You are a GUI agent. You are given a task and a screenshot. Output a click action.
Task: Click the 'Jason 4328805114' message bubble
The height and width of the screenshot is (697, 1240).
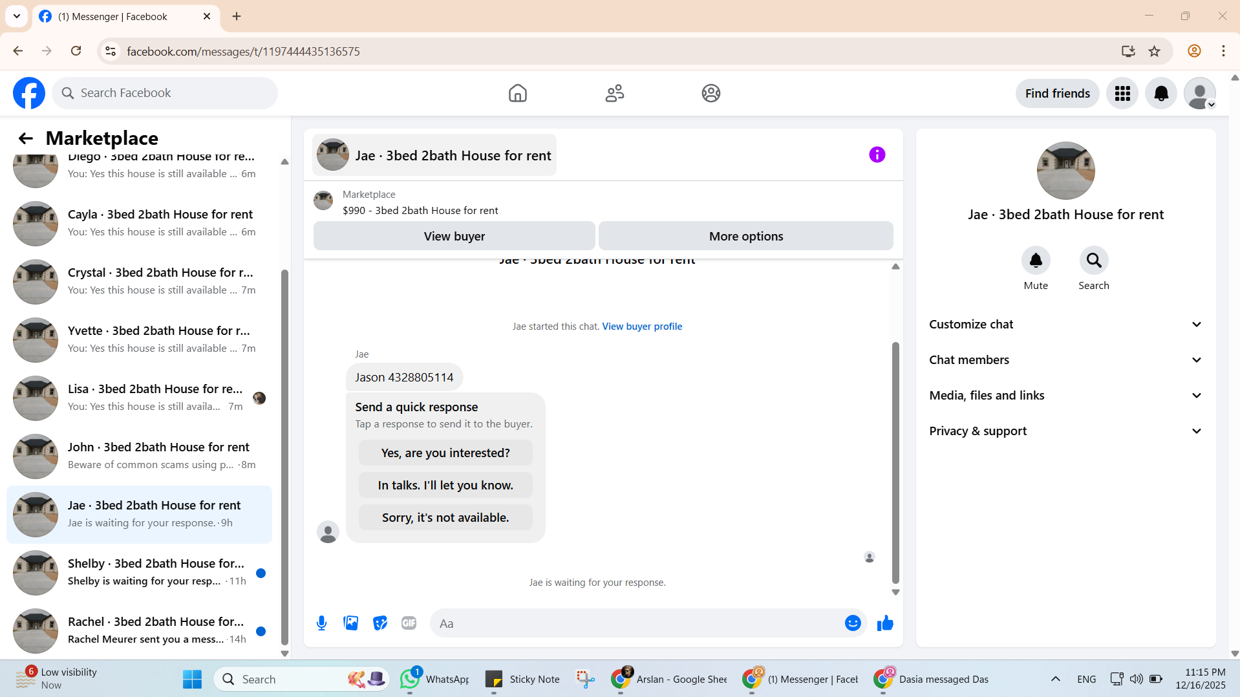tap(404, 377)
